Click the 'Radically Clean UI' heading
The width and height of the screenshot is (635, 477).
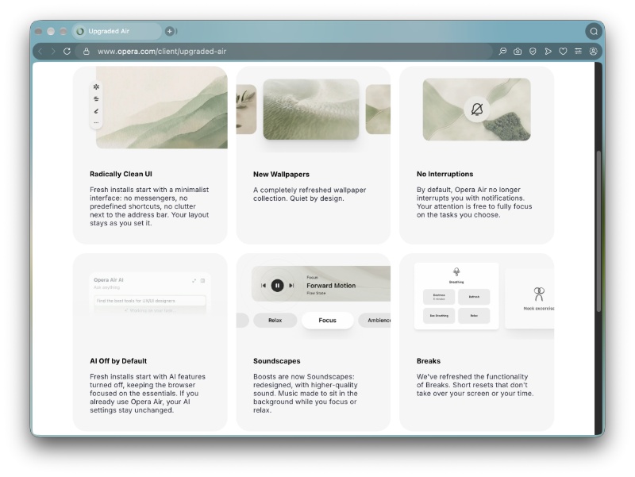click(121, 174)
